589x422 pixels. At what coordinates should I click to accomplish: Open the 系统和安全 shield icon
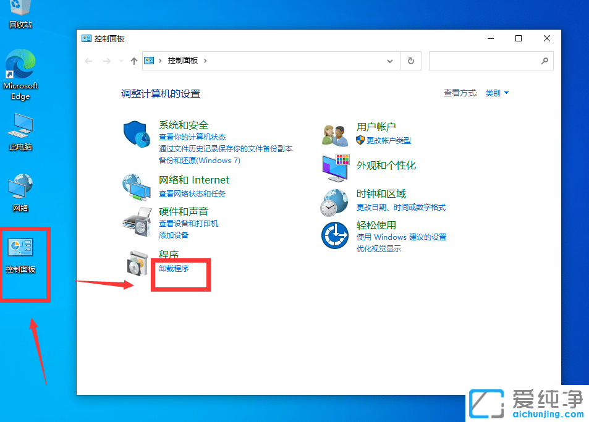(137, 132)
